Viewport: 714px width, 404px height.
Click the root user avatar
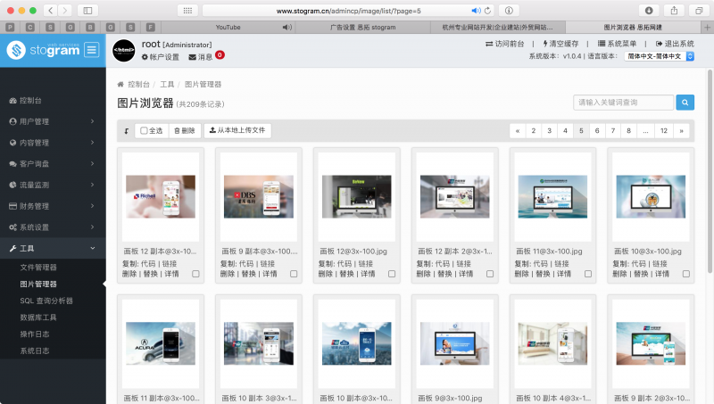(124, 51)
